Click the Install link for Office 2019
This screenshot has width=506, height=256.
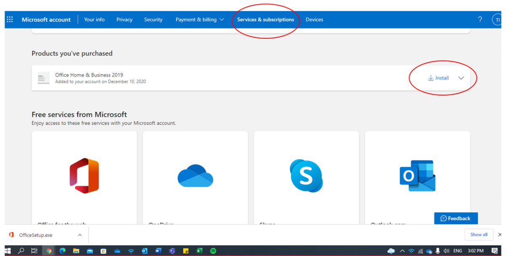(x=442, y=78)
